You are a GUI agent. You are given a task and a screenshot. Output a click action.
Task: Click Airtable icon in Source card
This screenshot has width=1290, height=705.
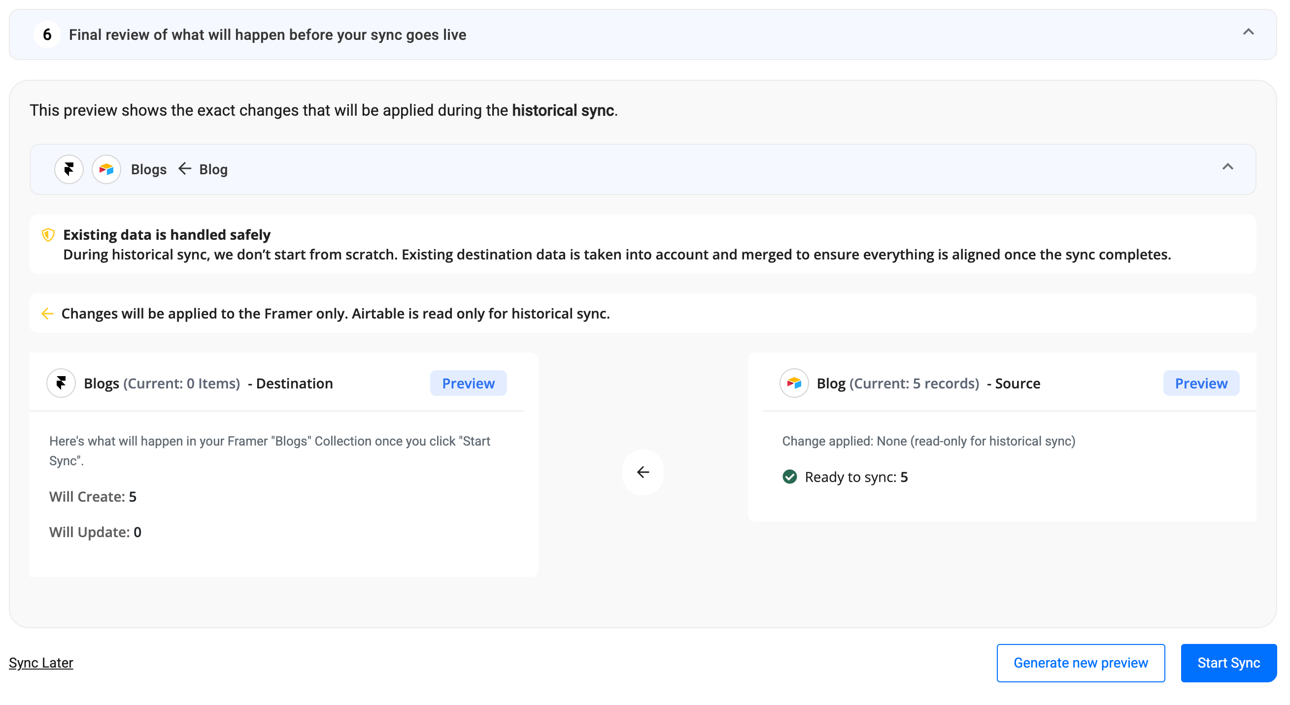(794, 384)
